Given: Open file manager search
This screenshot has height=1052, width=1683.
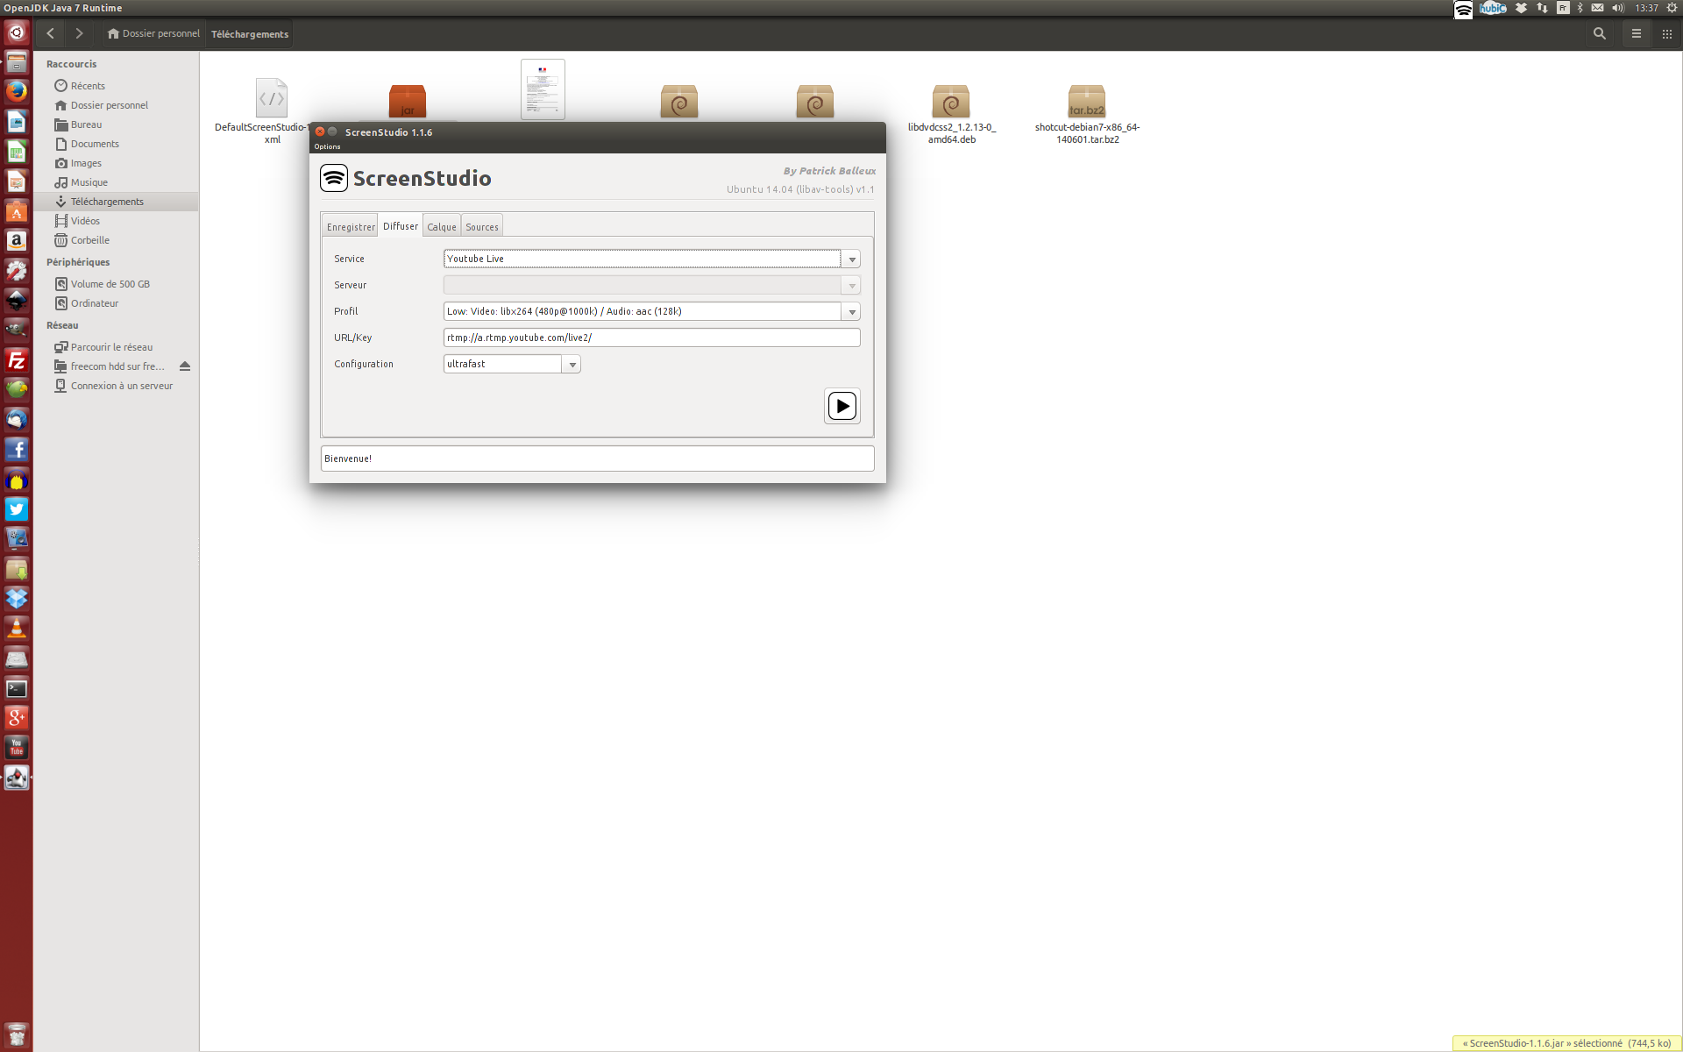Looking at the screenshot, I should click(x=1600, y=33).
